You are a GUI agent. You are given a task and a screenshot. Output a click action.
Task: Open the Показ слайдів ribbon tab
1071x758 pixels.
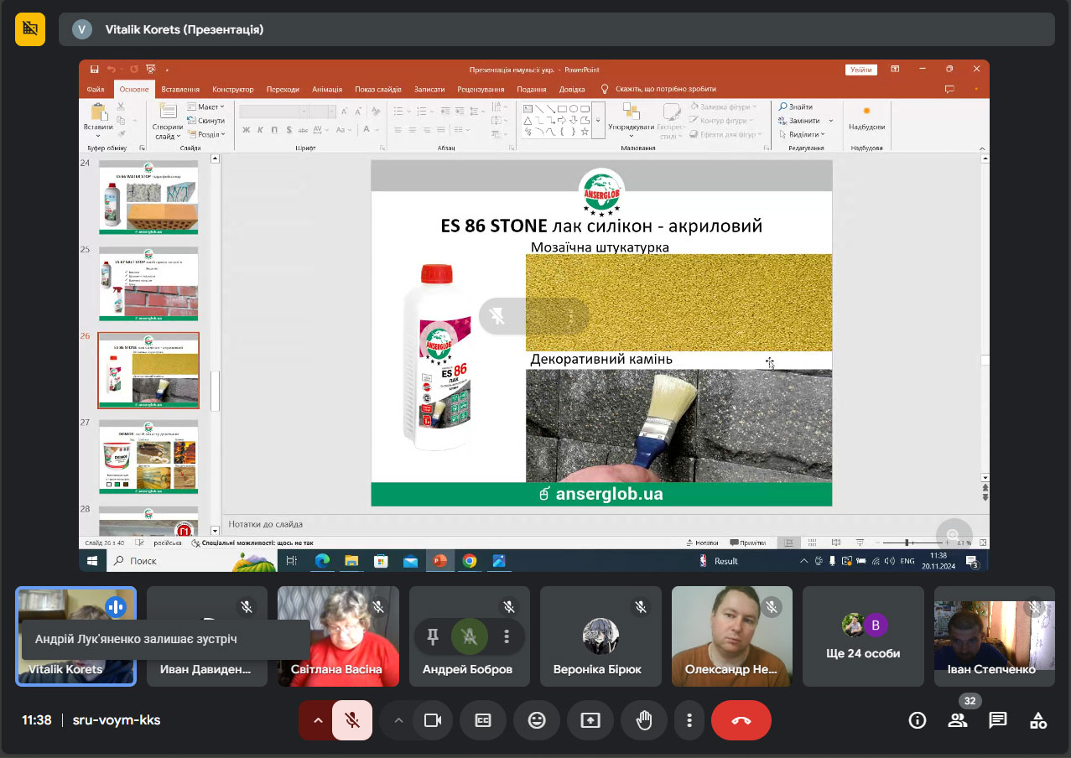tap(378, 89)
